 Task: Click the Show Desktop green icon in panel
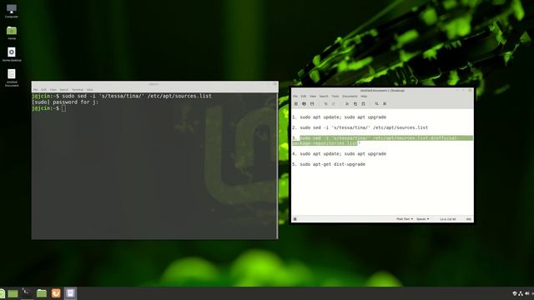pos(13,293)
